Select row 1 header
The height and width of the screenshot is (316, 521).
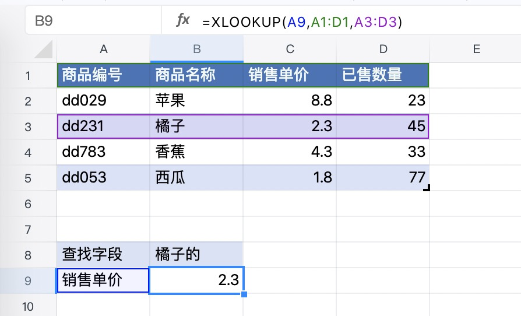point(28,75)
